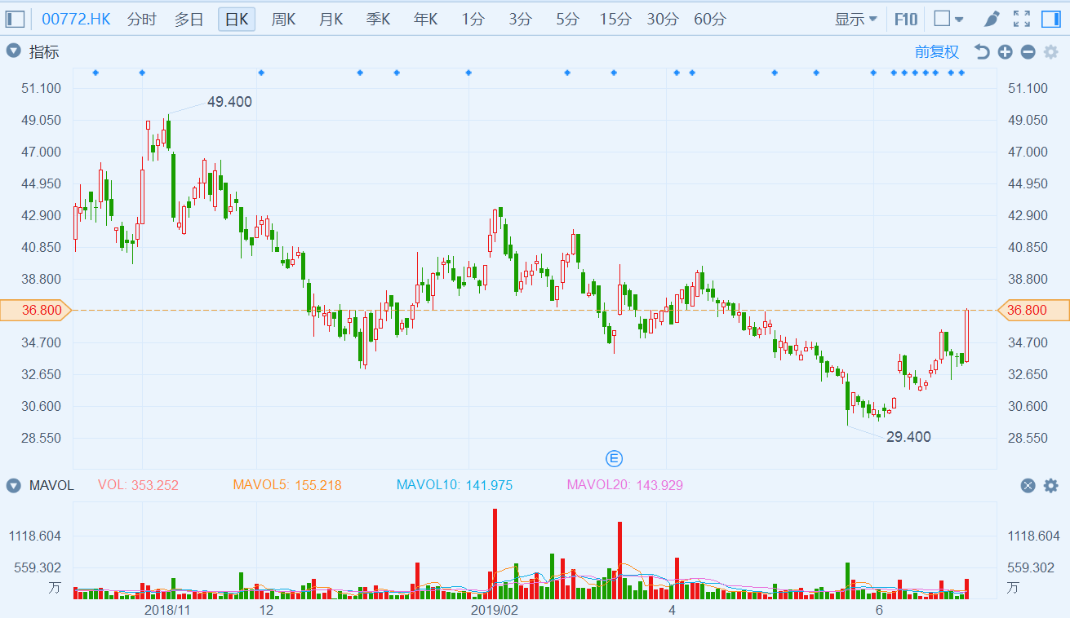
Task: Open F10 company information
Action: pos(905,19)
